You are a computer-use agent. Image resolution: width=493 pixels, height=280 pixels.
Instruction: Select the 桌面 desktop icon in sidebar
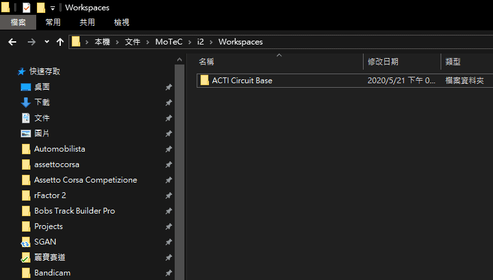pyautogui.click(x=26, y=87)
